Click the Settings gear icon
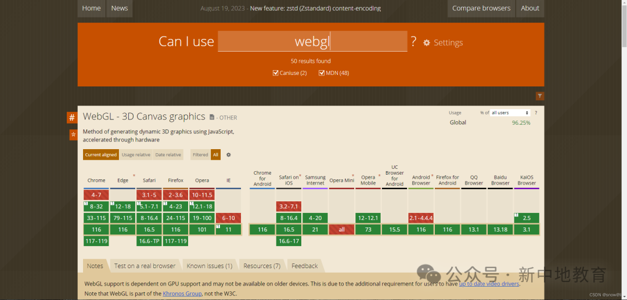627x300 pixels. tap(427, 43)
